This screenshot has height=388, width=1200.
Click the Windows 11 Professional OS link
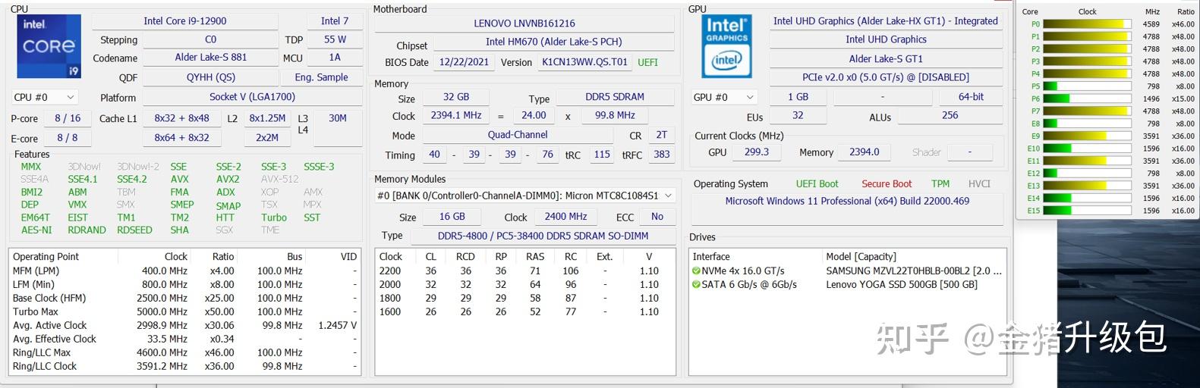847,201
